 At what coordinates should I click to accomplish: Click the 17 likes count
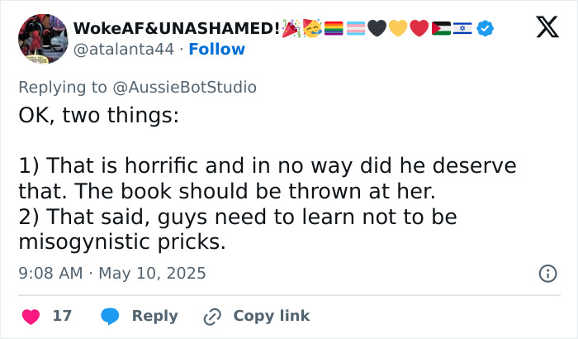click(62, 316)
